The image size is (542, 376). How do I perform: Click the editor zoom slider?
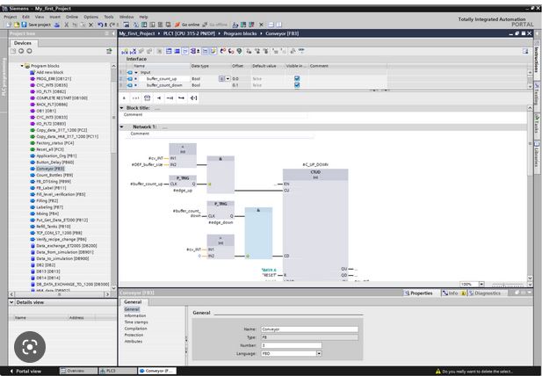508,285
